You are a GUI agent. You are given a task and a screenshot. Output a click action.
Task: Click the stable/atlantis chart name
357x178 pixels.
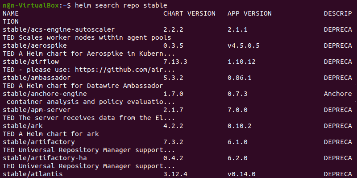coord(33,174)
